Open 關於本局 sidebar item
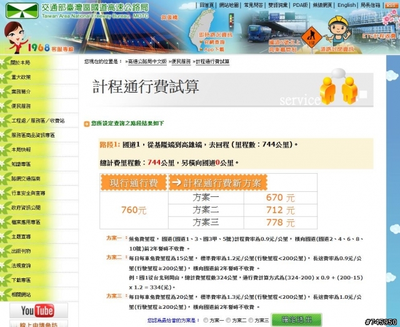 tap(20, 63)
